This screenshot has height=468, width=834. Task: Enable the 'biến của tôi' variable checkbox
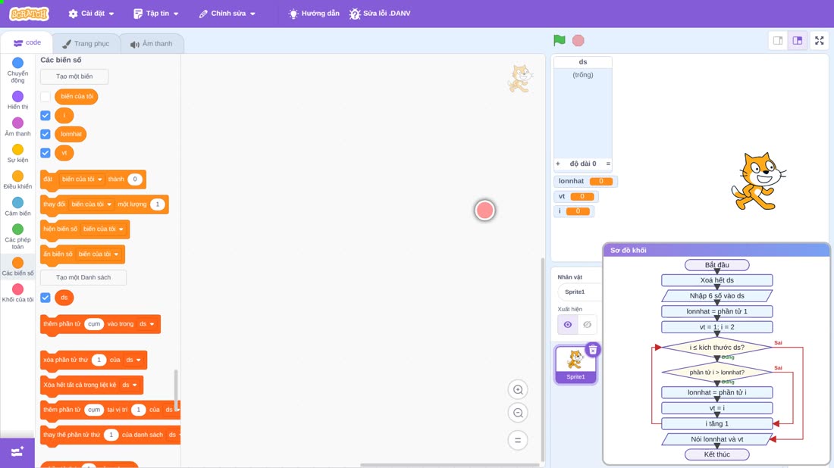45,97
